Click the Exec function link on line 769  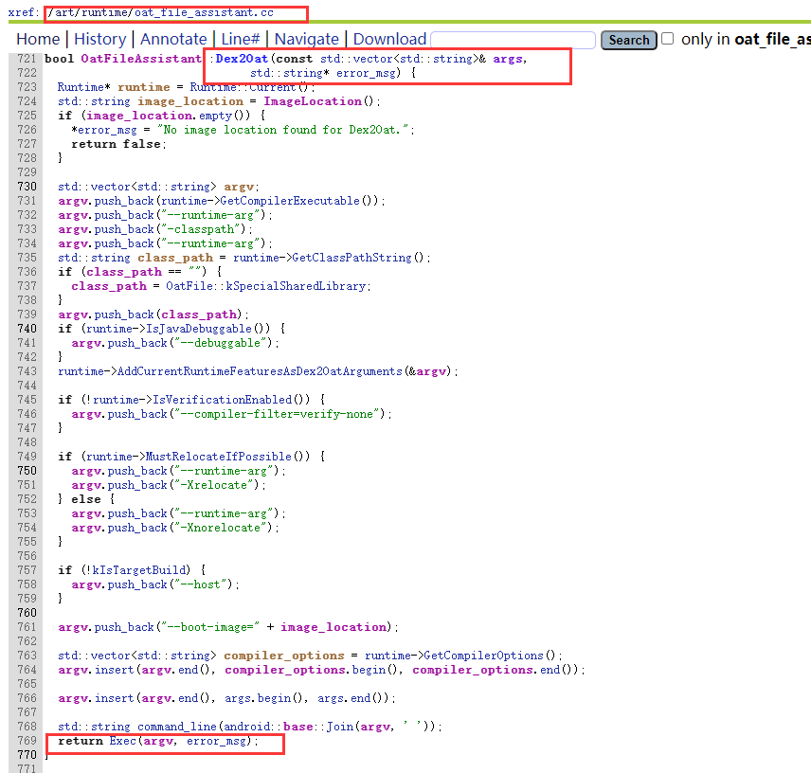[122, 741]
